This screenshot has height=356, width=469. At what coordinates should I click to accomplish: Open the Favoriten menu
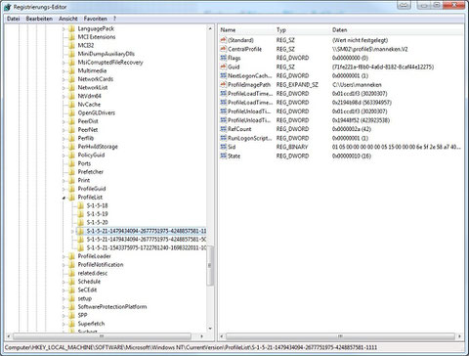tap(95, 19)
